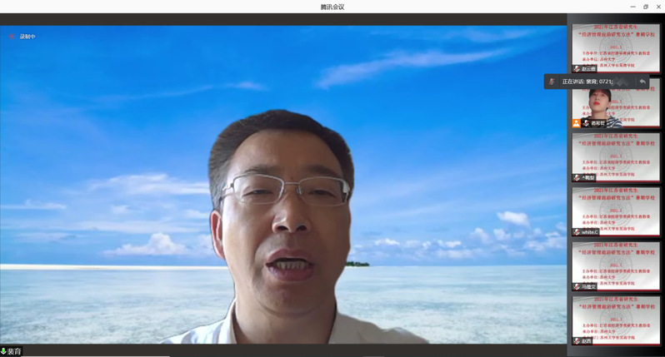Image resolution: width=665 pixels, height=357 pixels.
Task: Click the 姜育 name label under main video
Action: click(x=15, y=351)
